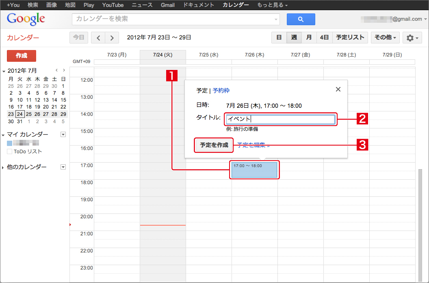Close the event creation popup
The height and width of the screenshot is (283, 429).
[338, 89]
